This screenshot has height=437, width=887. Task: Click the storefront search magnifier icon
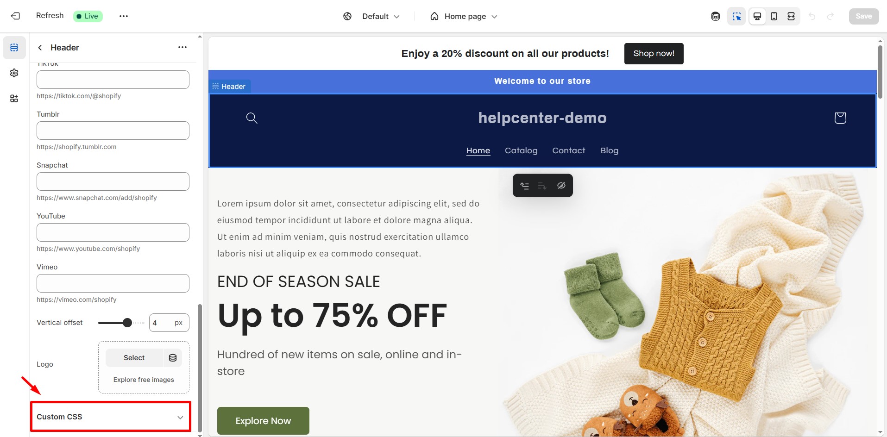(x=252, y=118)
